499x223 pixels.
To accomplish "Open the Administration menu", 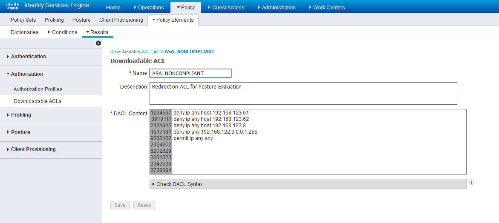I will (277, 7).
